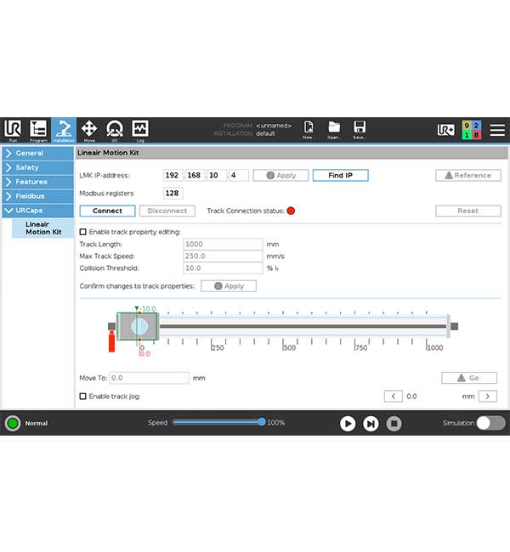Select the Installation tab icon
Image resolution: width=510 pixels, height=552 pixels.
pos(64,130)
